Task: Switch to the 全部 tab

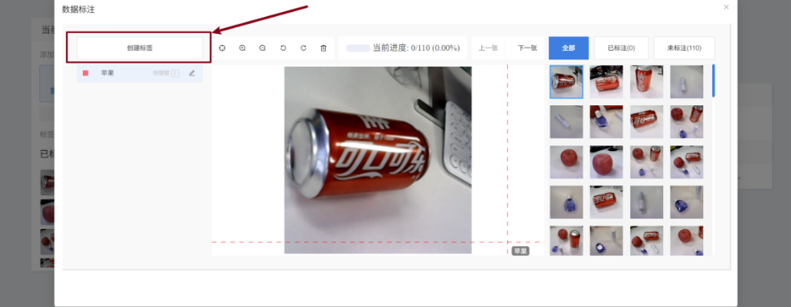Action: [x=569, y=48]
